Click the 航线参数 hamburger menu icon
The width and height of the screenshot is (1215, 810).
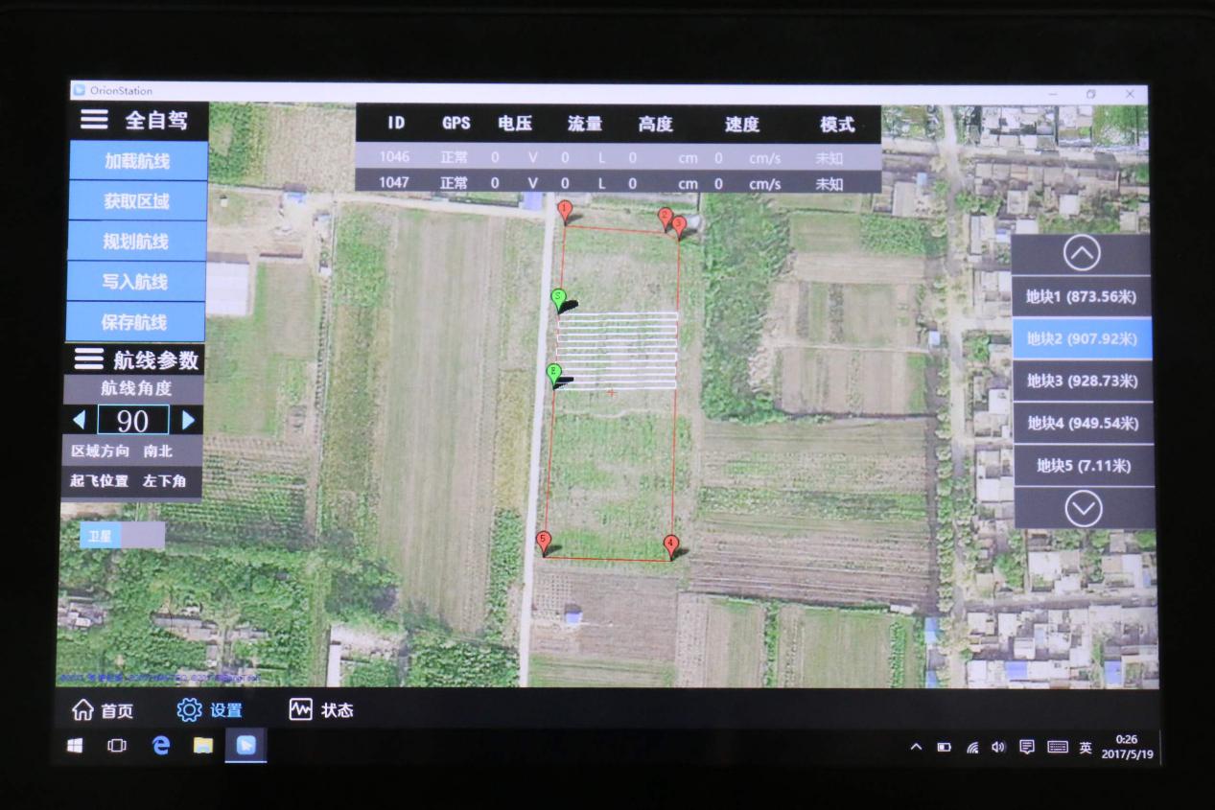(x=88, y=359)
